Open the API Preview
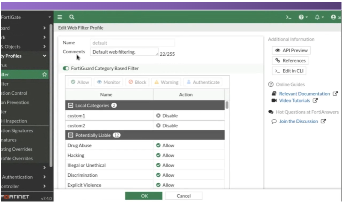This screenshot has height=206, width=343. [x=291, y=51]
